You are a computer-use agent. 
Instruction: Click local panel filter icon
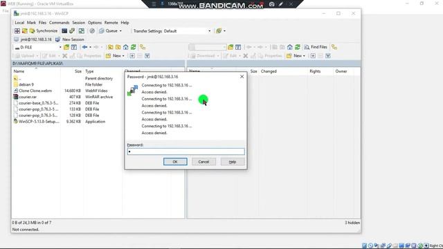(x=74, y=47)
